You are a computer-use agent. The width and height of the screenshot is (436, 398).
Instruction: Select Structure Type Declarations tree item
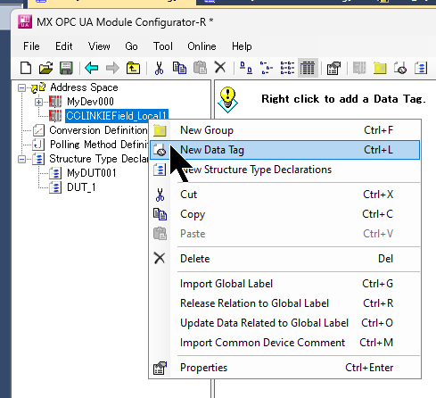tap(98, 159)
